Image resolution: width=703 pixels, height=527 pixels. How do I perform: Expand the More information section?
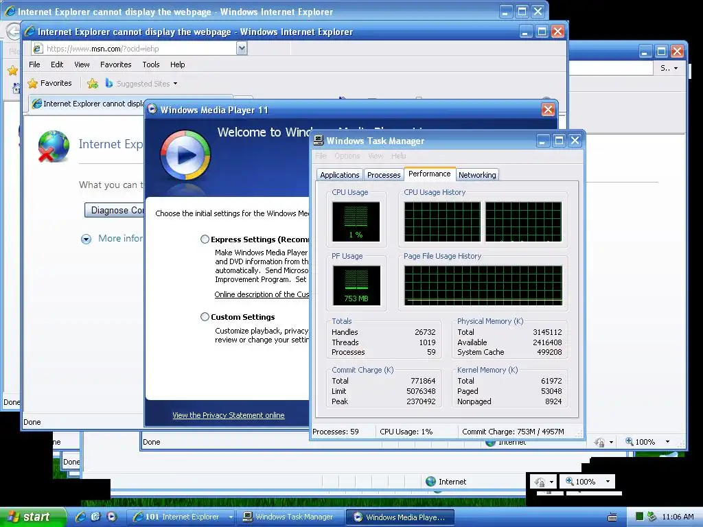pos(86,239)
